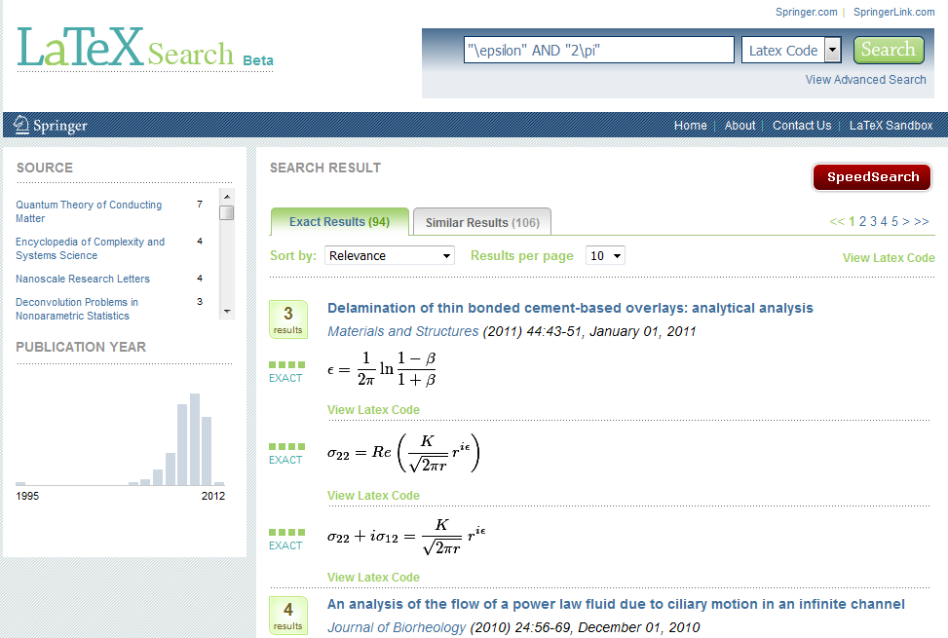
Task: Click the top-right View Latex Code link
Action: (889, 258)
